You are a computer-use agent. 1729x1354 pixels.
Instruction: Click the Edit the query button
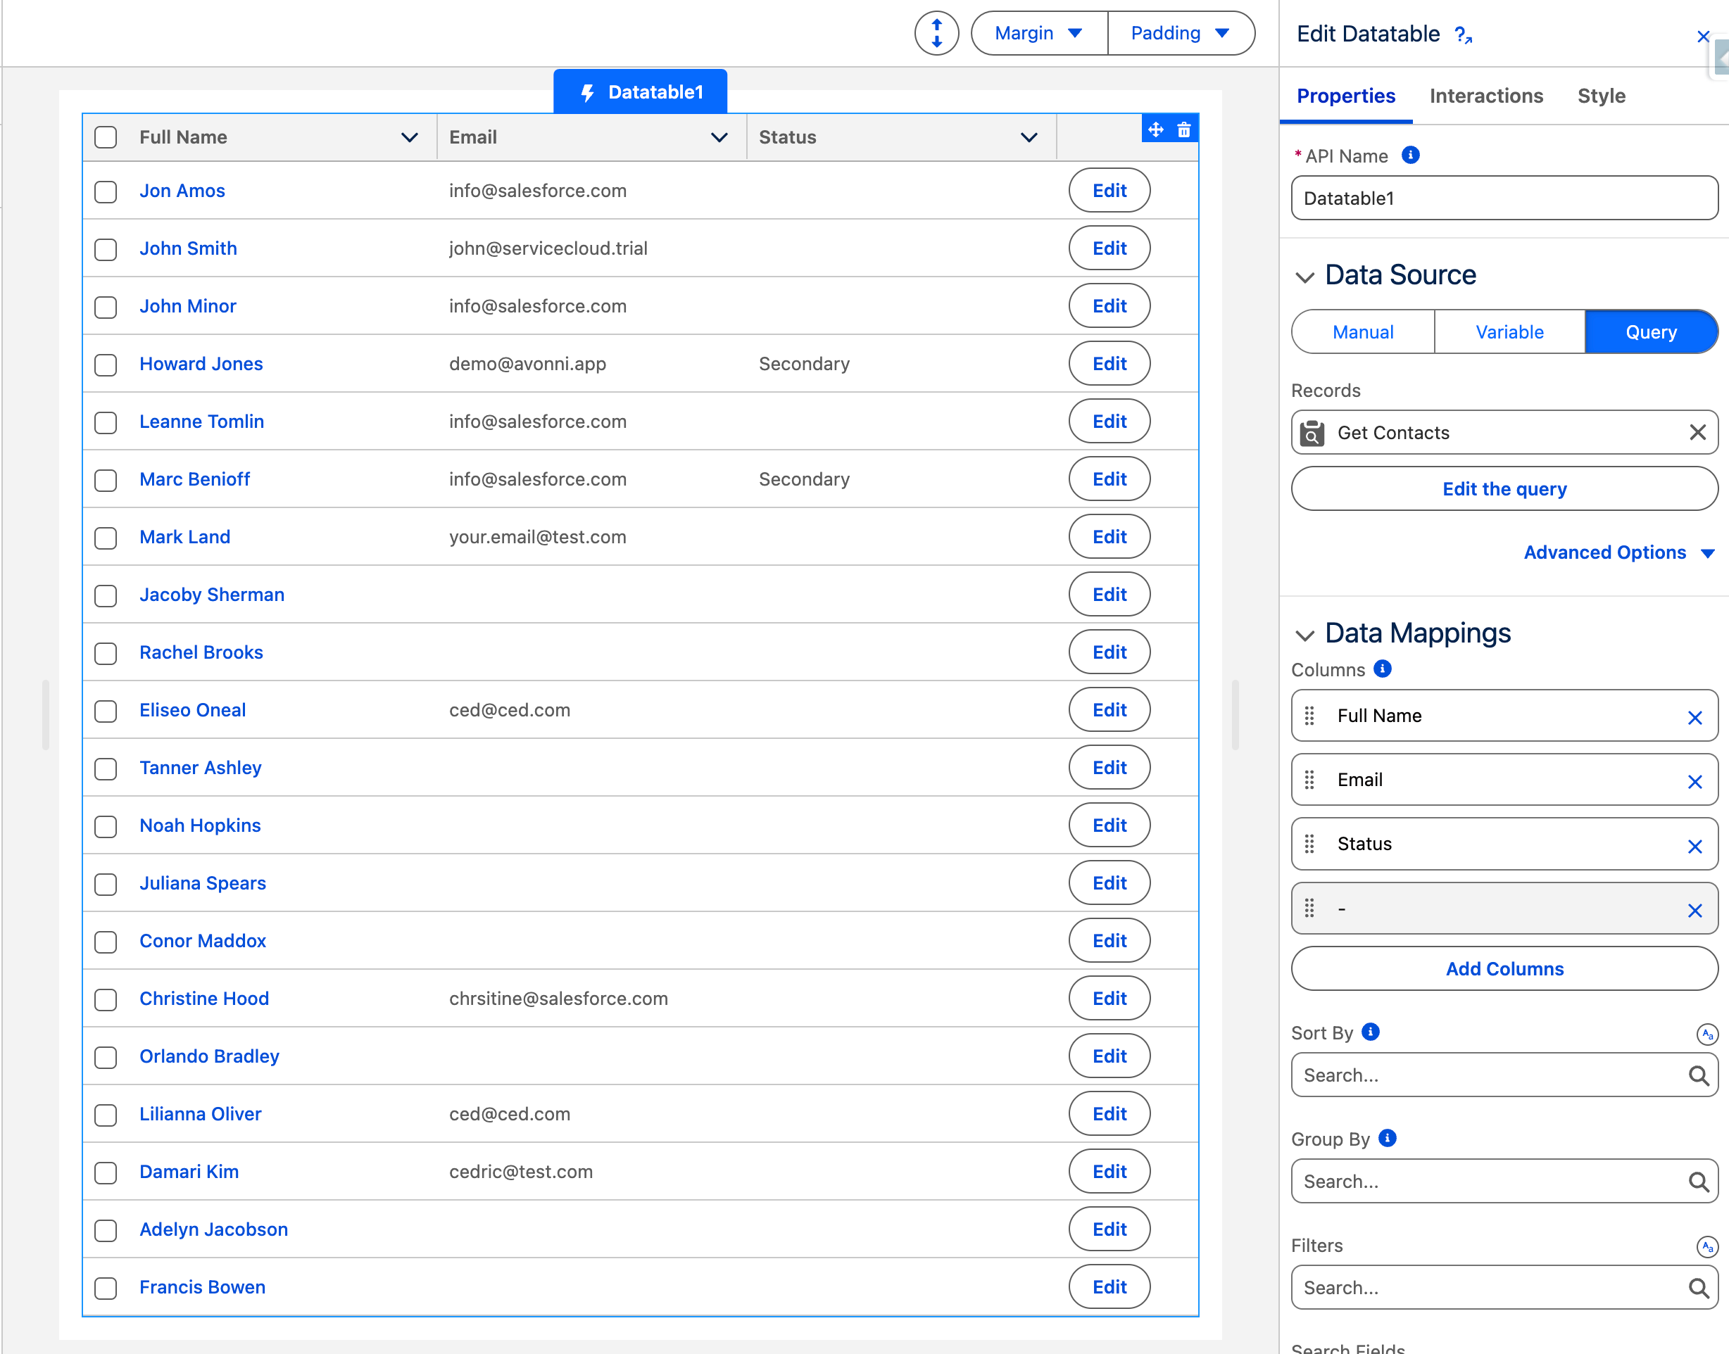pos(1504,488)
